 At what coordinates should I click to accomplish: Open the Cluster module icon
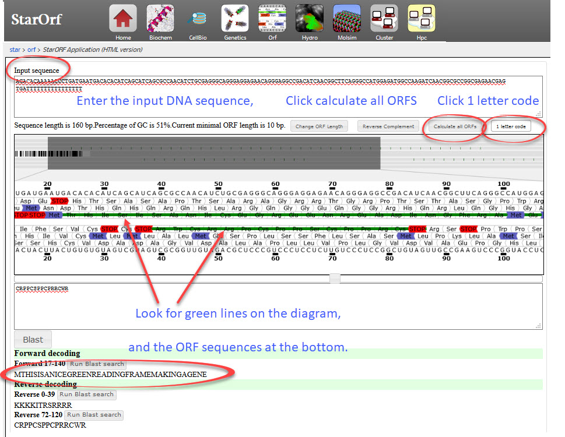click(384, 19)
